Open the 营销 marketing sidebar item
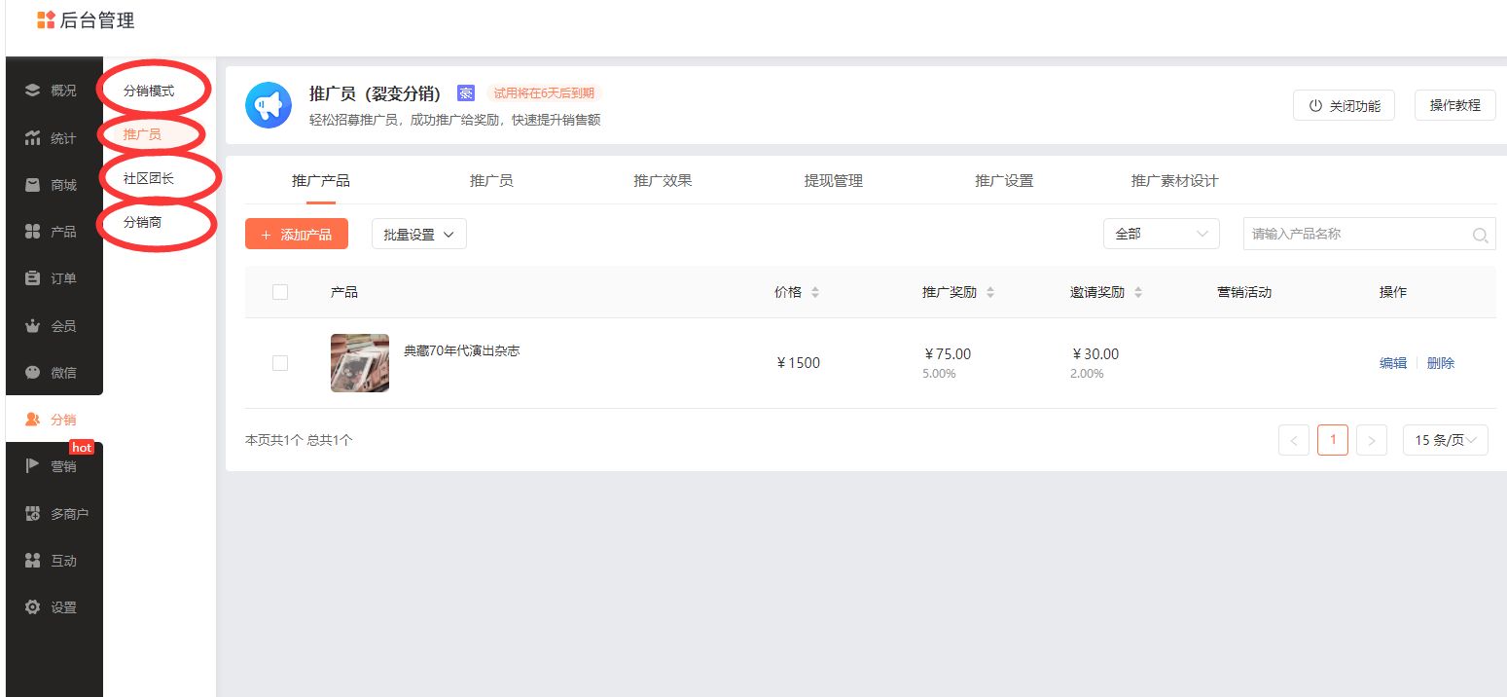 54,466
